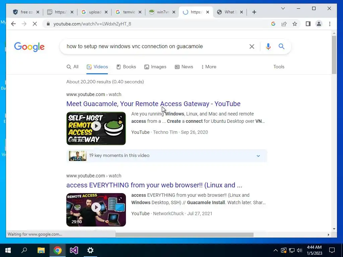Switch to the All results tab
The image size is (343, 257).
pos(72,67)
